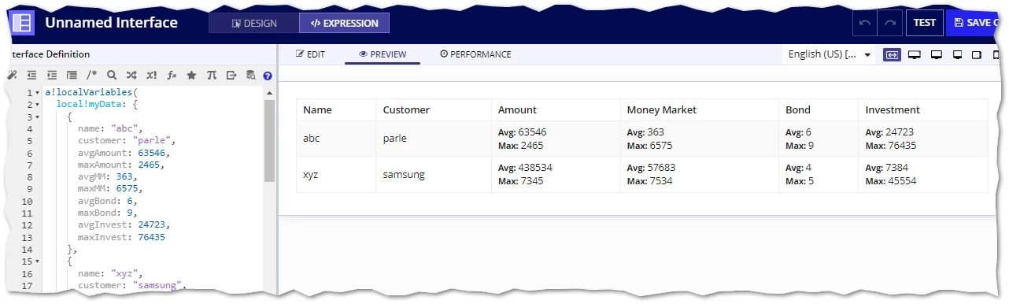Click the Max: 6575 money market value

(x=649, y=146)
